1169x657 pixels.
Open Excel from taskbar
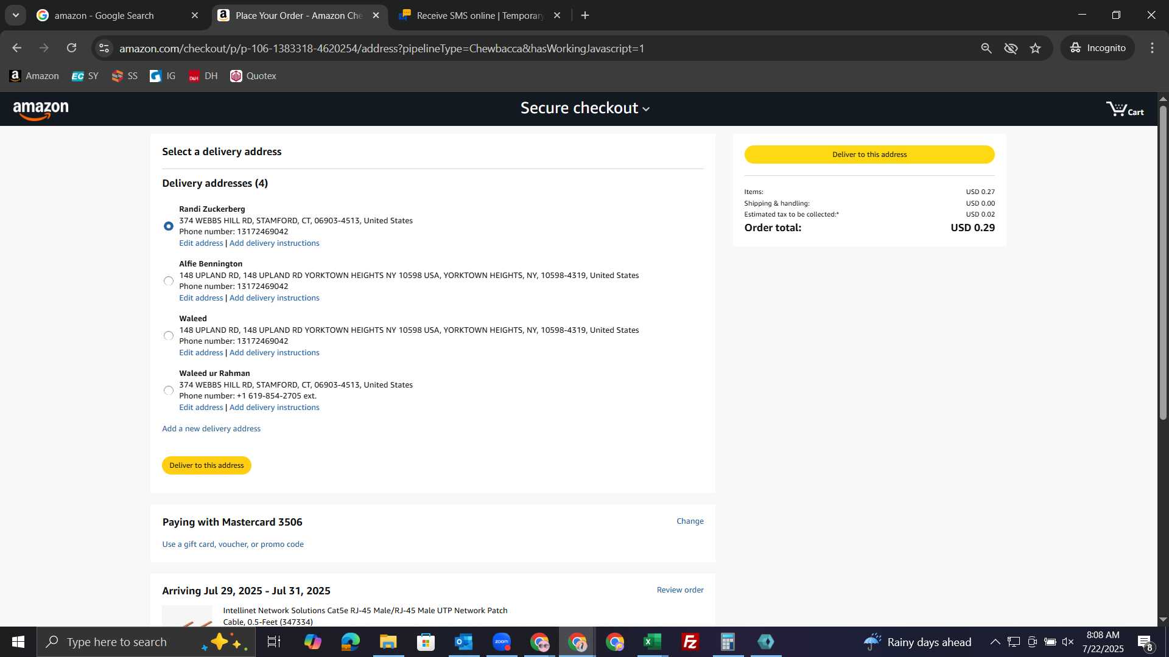point(653,642)
